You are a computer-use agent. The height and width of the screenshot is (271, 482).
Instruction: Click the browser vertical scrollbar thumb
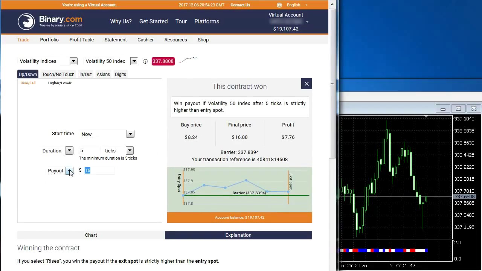(x=332, y=83)
